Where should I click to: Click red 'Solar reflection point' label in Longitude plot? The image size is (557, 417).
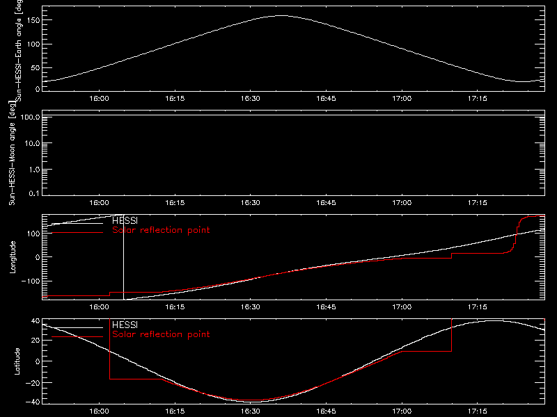[x=161, y=230]
